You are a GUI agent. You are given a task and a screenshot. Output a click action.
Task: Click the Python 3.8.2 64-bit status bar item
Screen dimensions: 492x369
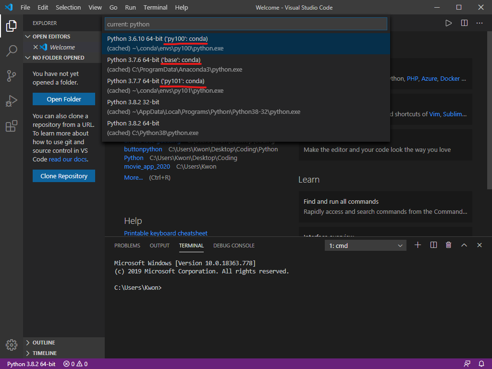pos(31,364)
